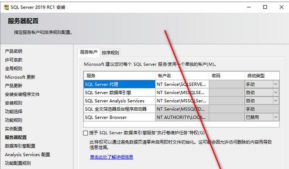This screenshot has height=169, width=289.
Task: Go to 安装规则 step in sidebar
Action: (14, 103)
